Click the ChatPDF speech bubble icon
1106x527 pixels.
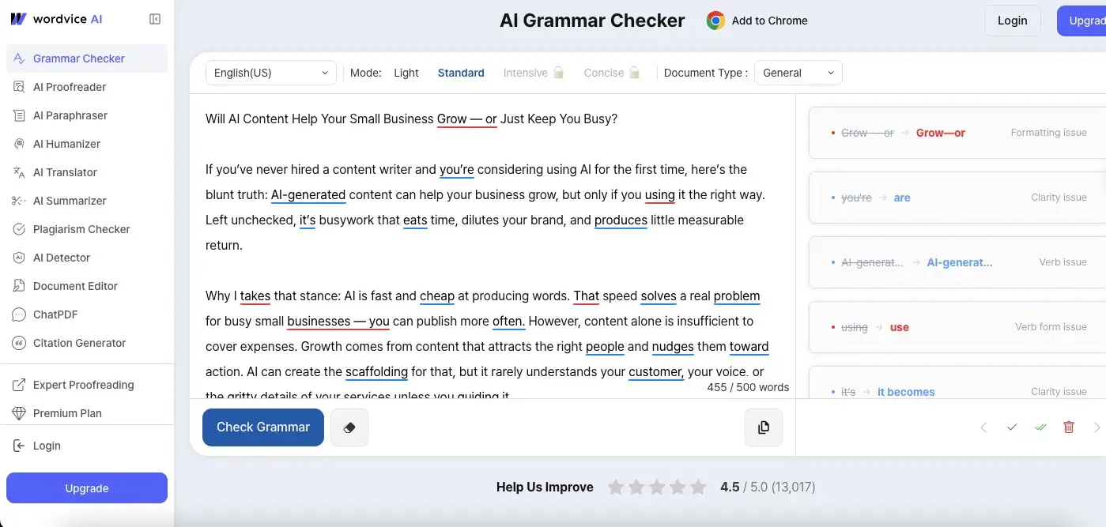click(x=19, y=314)
